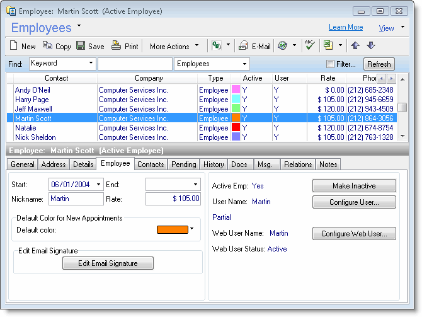Click the Make Inactive button
This screenshot has width=422, height=317.
tap(354, 186)
